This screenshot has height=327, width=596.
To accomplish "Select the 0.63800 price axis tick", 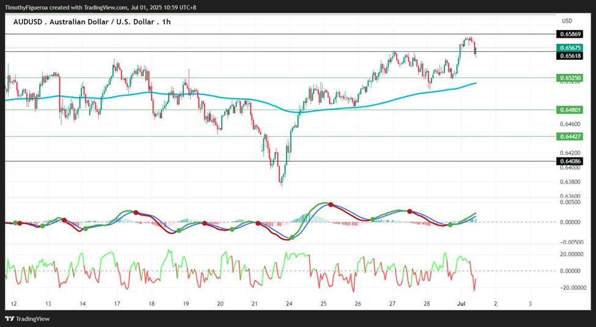I will [570, 182].
